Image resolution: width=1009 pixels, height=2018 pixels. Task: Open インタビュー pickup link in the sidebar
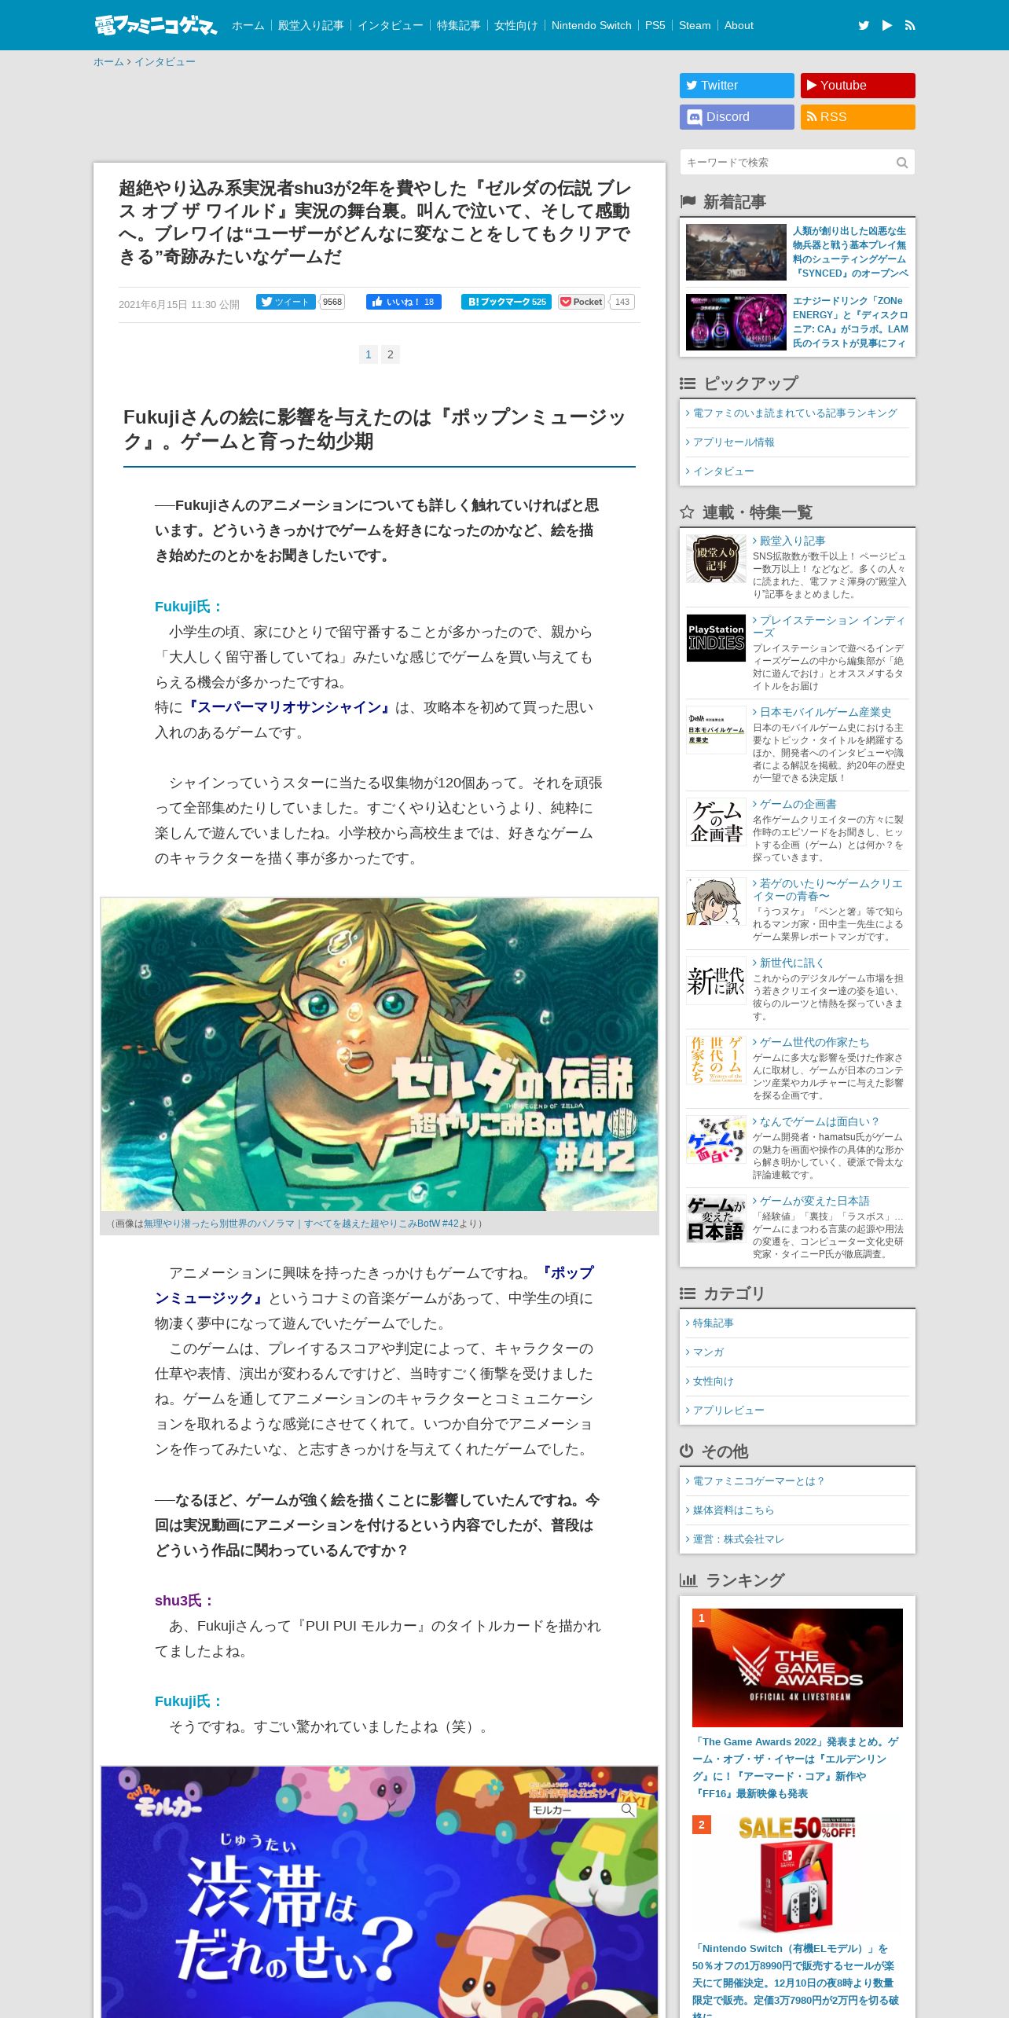(x=723, y=471)
